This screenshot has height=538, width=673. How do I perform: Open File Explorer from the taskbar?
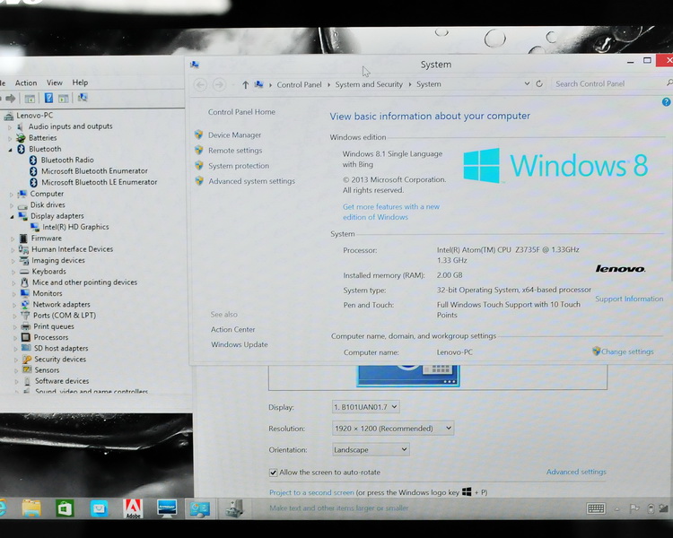pyautogui.click(x=31, y=508)
